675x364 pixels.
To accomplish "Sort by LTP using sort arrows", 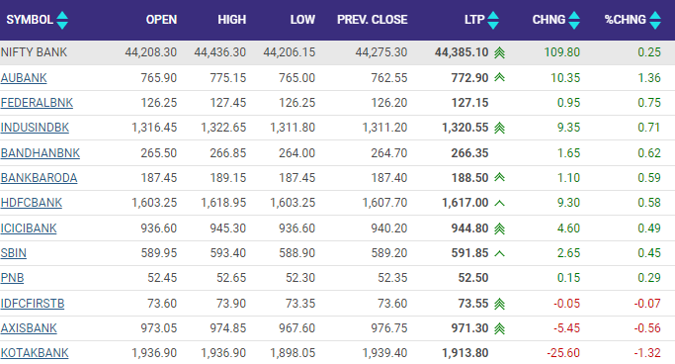I will (493, 20).
